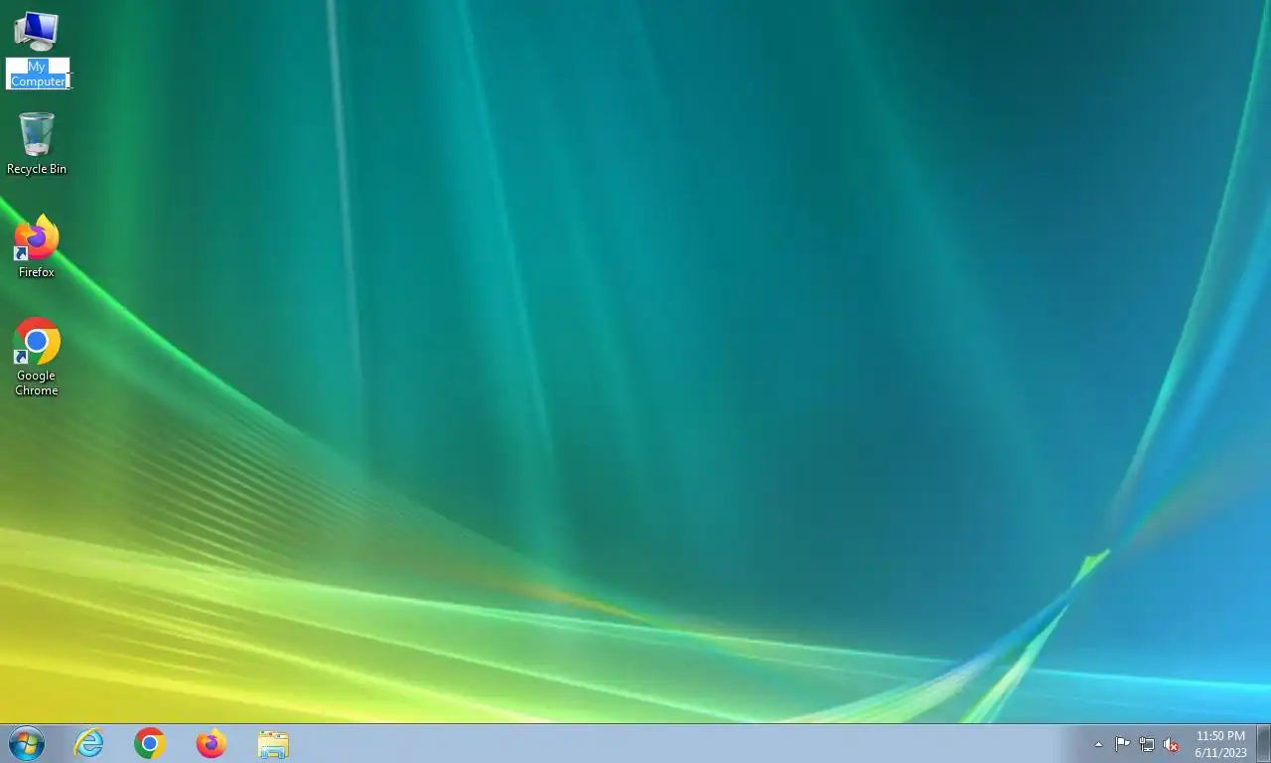Launch Google Chrome from the taskbar
This screenshot has width=1271, height=763.
click(150, 743)
